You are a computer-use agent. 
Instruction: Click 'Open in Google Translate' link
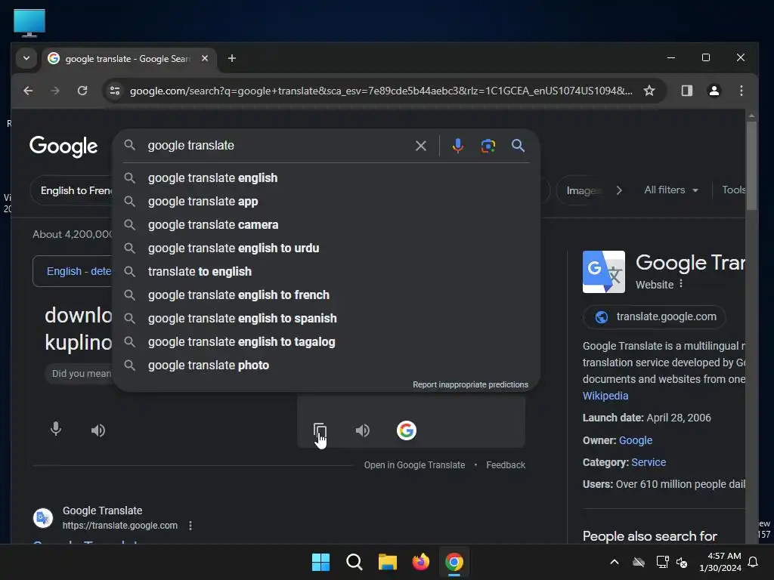[414, 465]
